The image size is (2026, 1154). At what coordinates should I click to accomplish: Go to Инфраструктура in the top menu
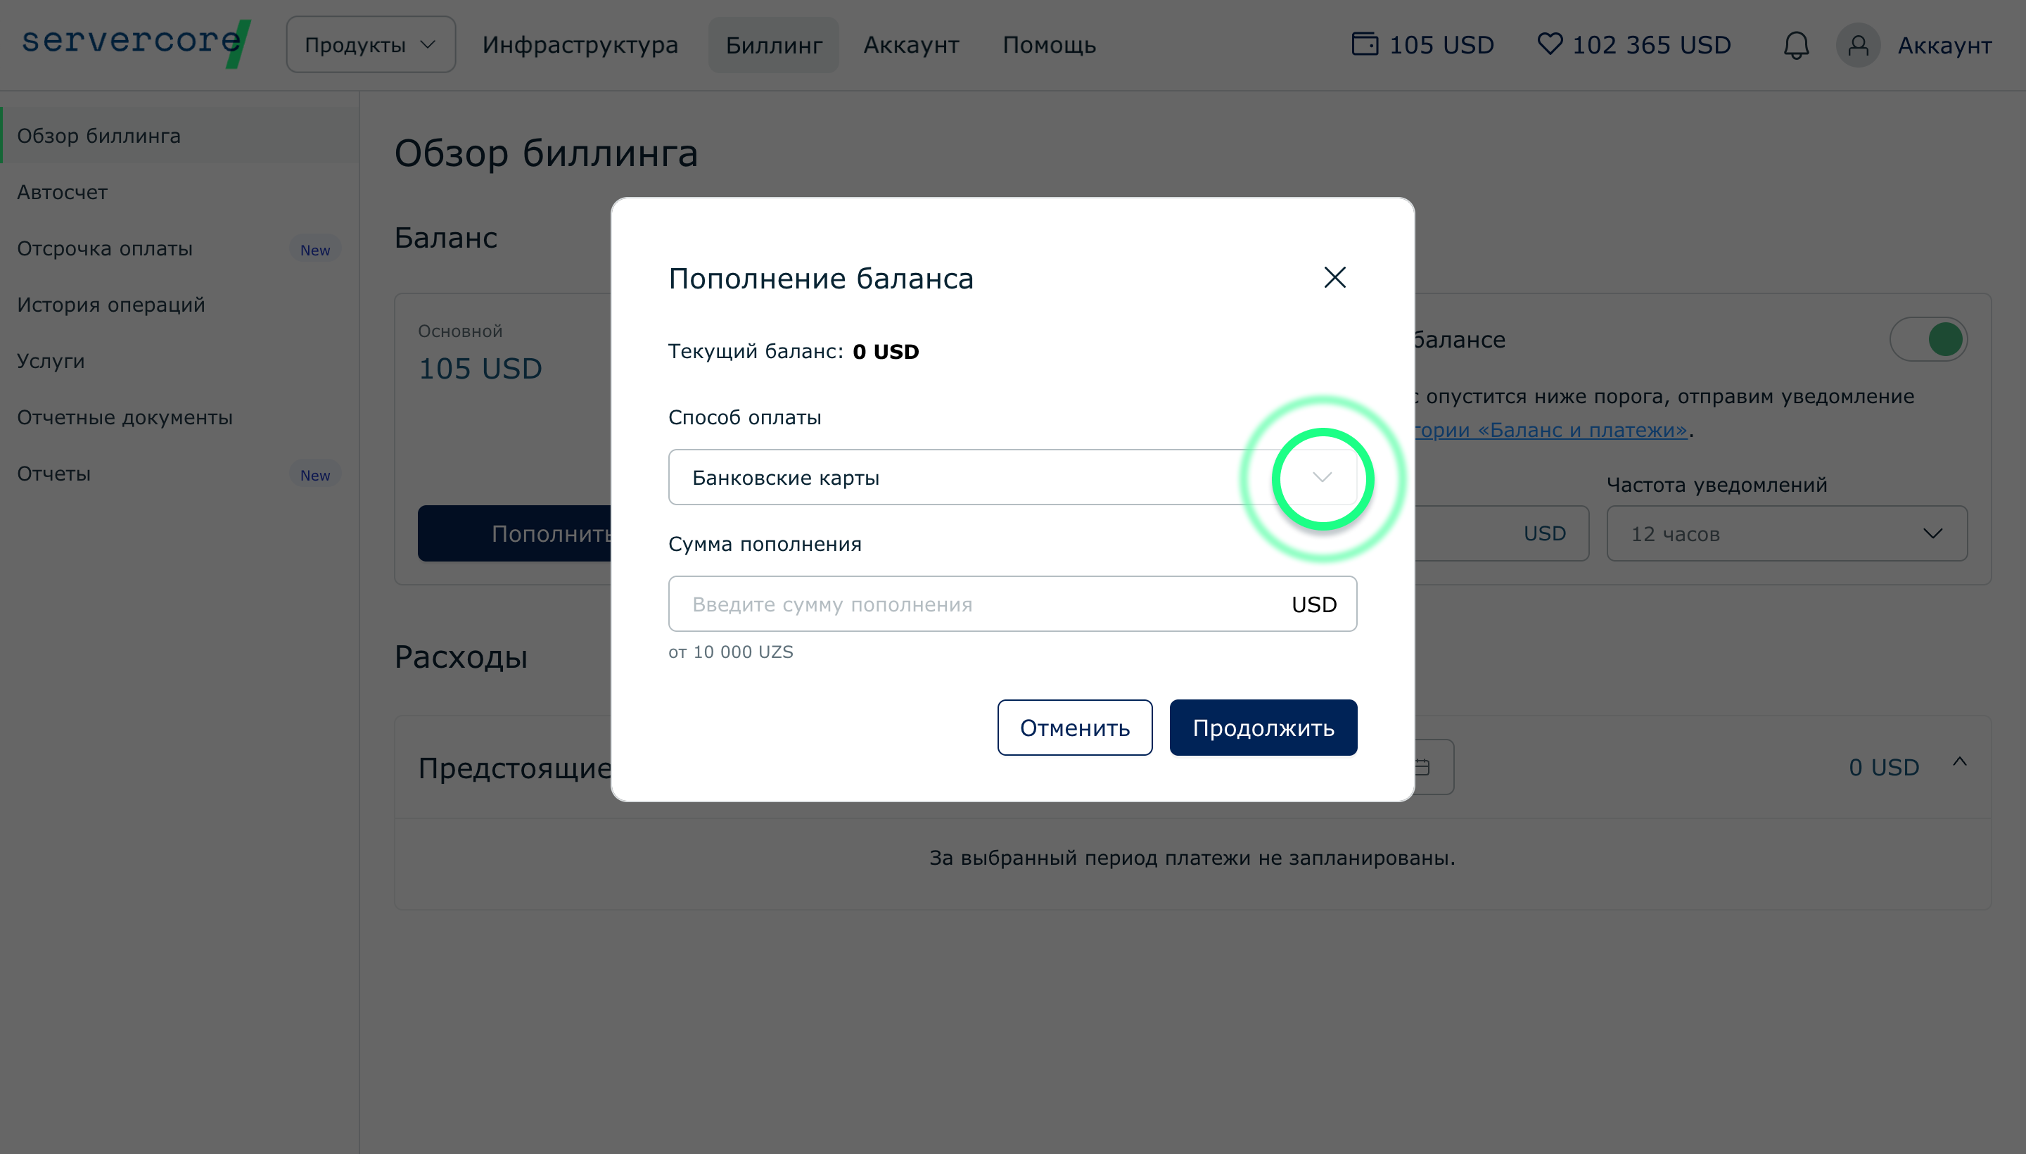click(580, 45)
